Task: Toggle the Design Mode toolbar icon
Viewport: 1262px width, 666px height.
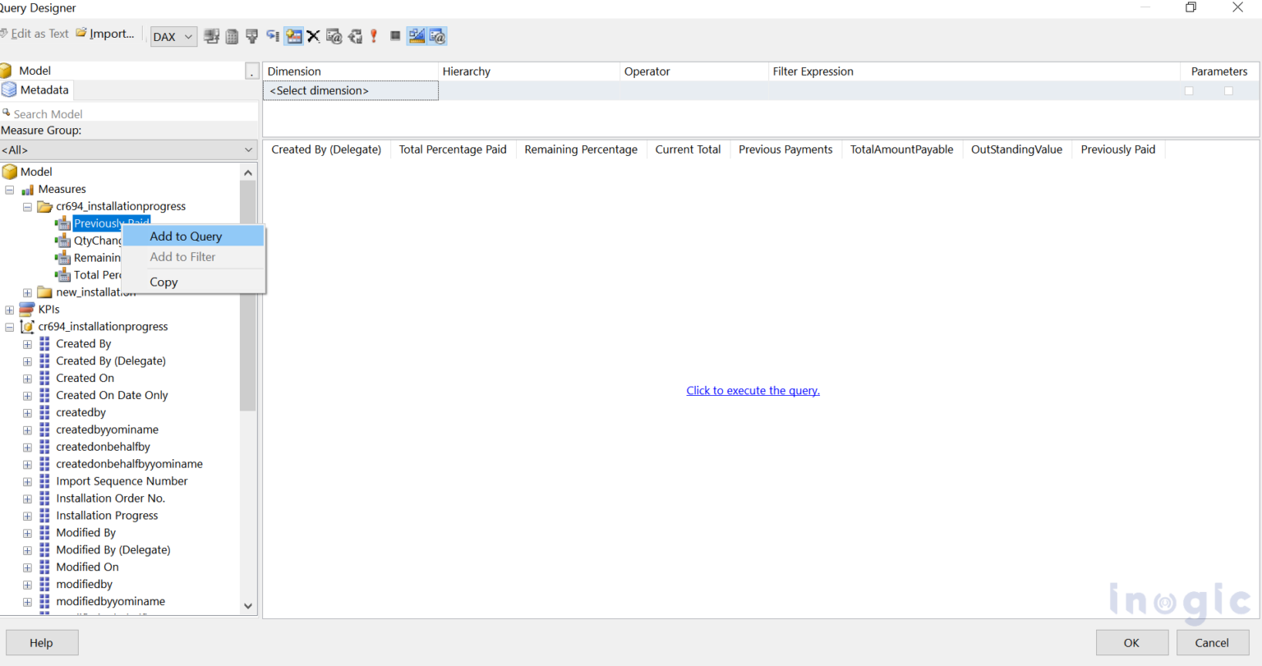Action: (x=417, y=36)
